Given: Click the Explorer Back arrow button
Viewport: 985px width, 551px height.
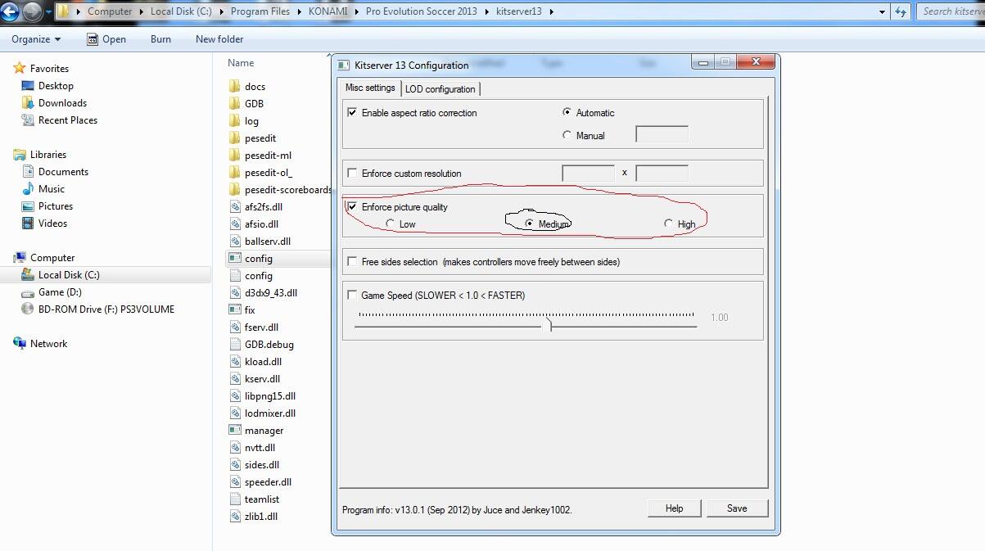Looking at the screenshot, I should (x=9, y=11).
